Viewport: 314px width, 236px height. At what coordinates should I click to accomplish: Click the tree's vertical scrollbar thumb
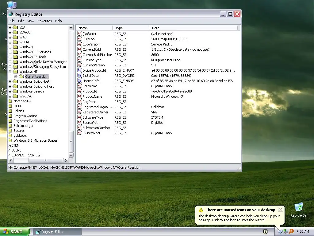[x=71, y=142]
